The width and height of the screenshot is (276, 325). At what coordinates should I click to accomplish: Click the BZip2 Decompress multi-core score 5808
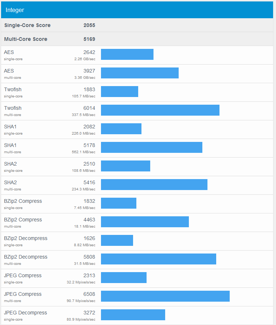89,257
